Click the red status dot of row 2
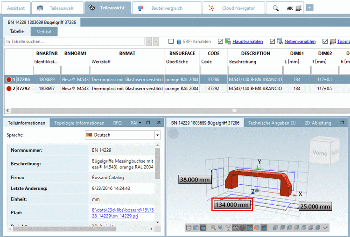Screen dimensions: 350x237 pyautogui.click(x=9, y=88)
